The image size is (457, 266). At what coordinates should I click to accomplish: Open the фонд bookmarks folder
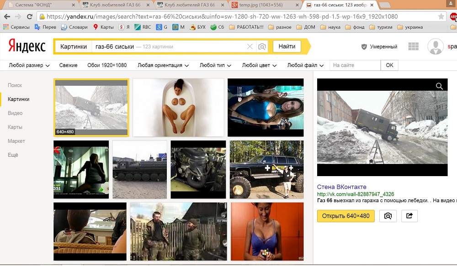pos(355,27)
